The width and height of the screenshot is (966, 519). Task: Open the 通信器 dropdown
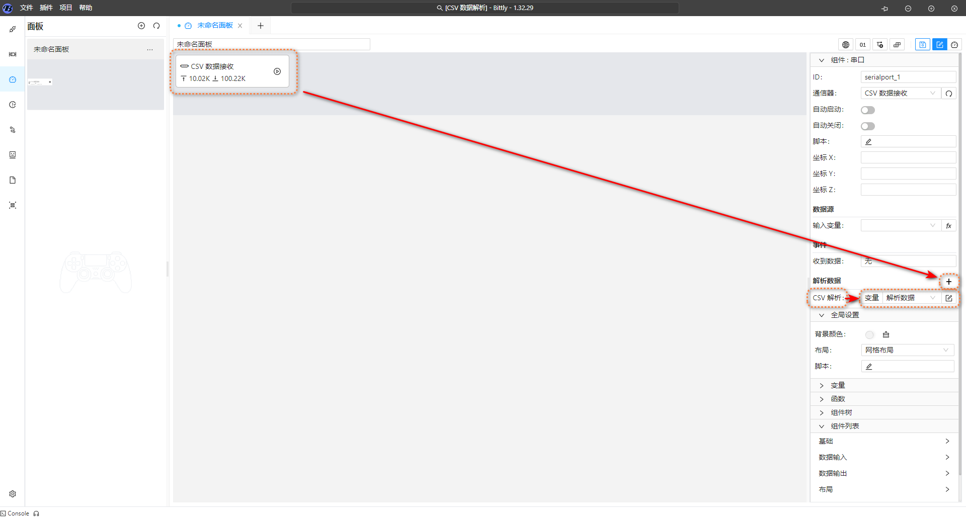[x=900, y=93]
